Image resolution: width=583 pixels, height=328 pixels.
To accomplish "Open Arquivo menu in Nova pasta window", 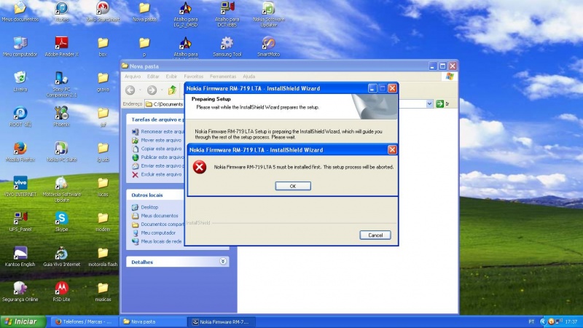I will click(x=133, y=77).
